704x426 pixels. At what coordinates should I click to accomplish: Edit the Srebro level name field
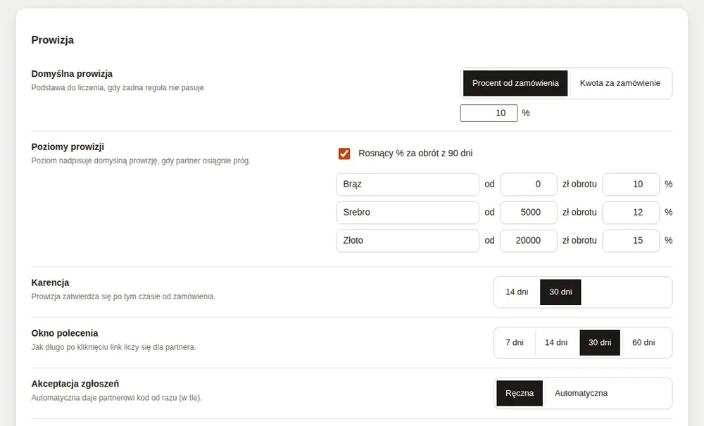408,213
